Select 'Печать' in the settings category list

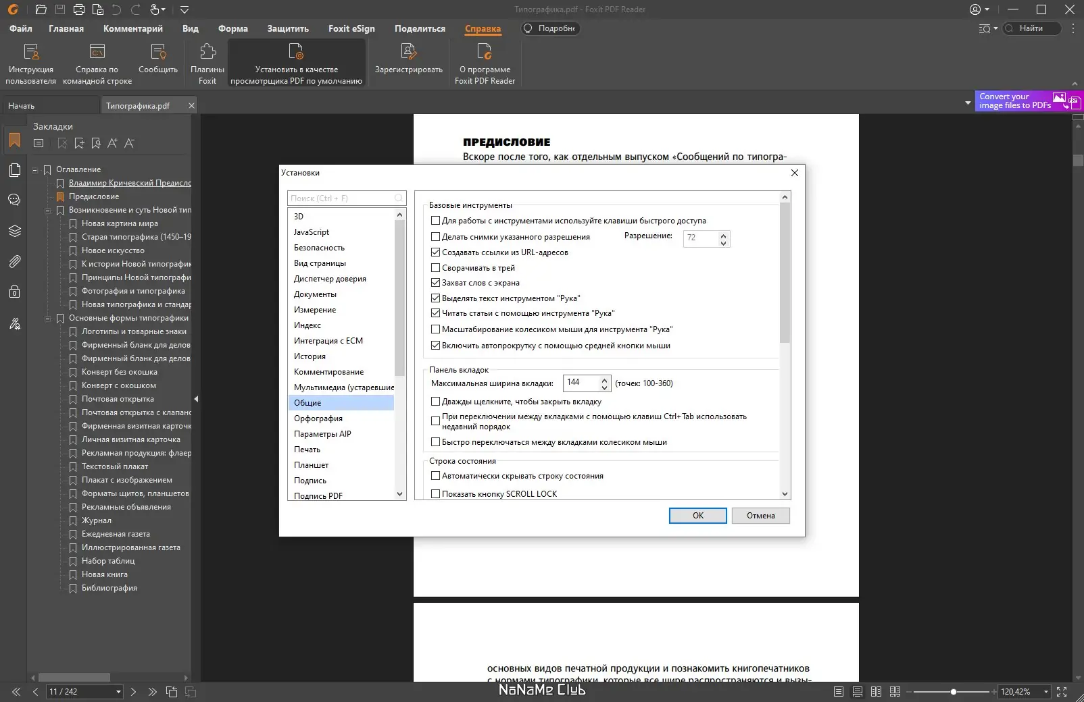(x=307, y=450)
